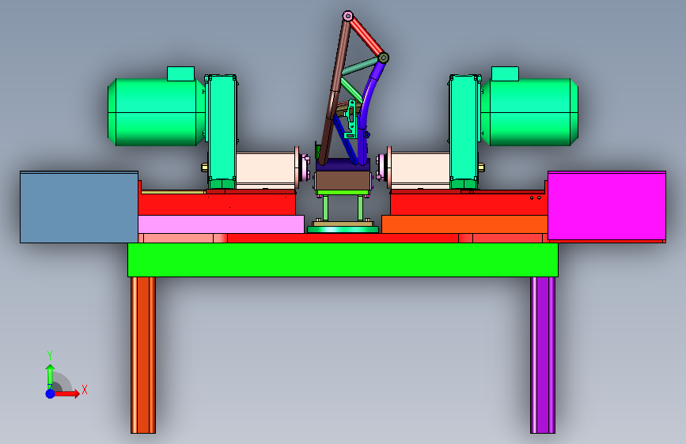Viewport: 686px width, 444px height.
Task: Select the light pink slab on left
Action: point(221,224)
